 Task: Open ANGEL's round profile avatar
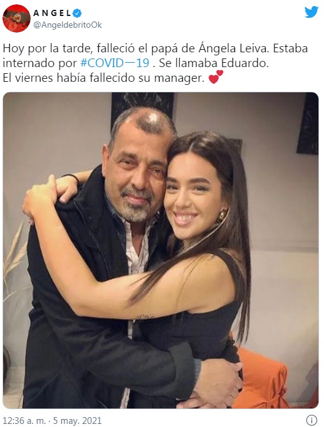pyautogui.click(x=17, y=18)
